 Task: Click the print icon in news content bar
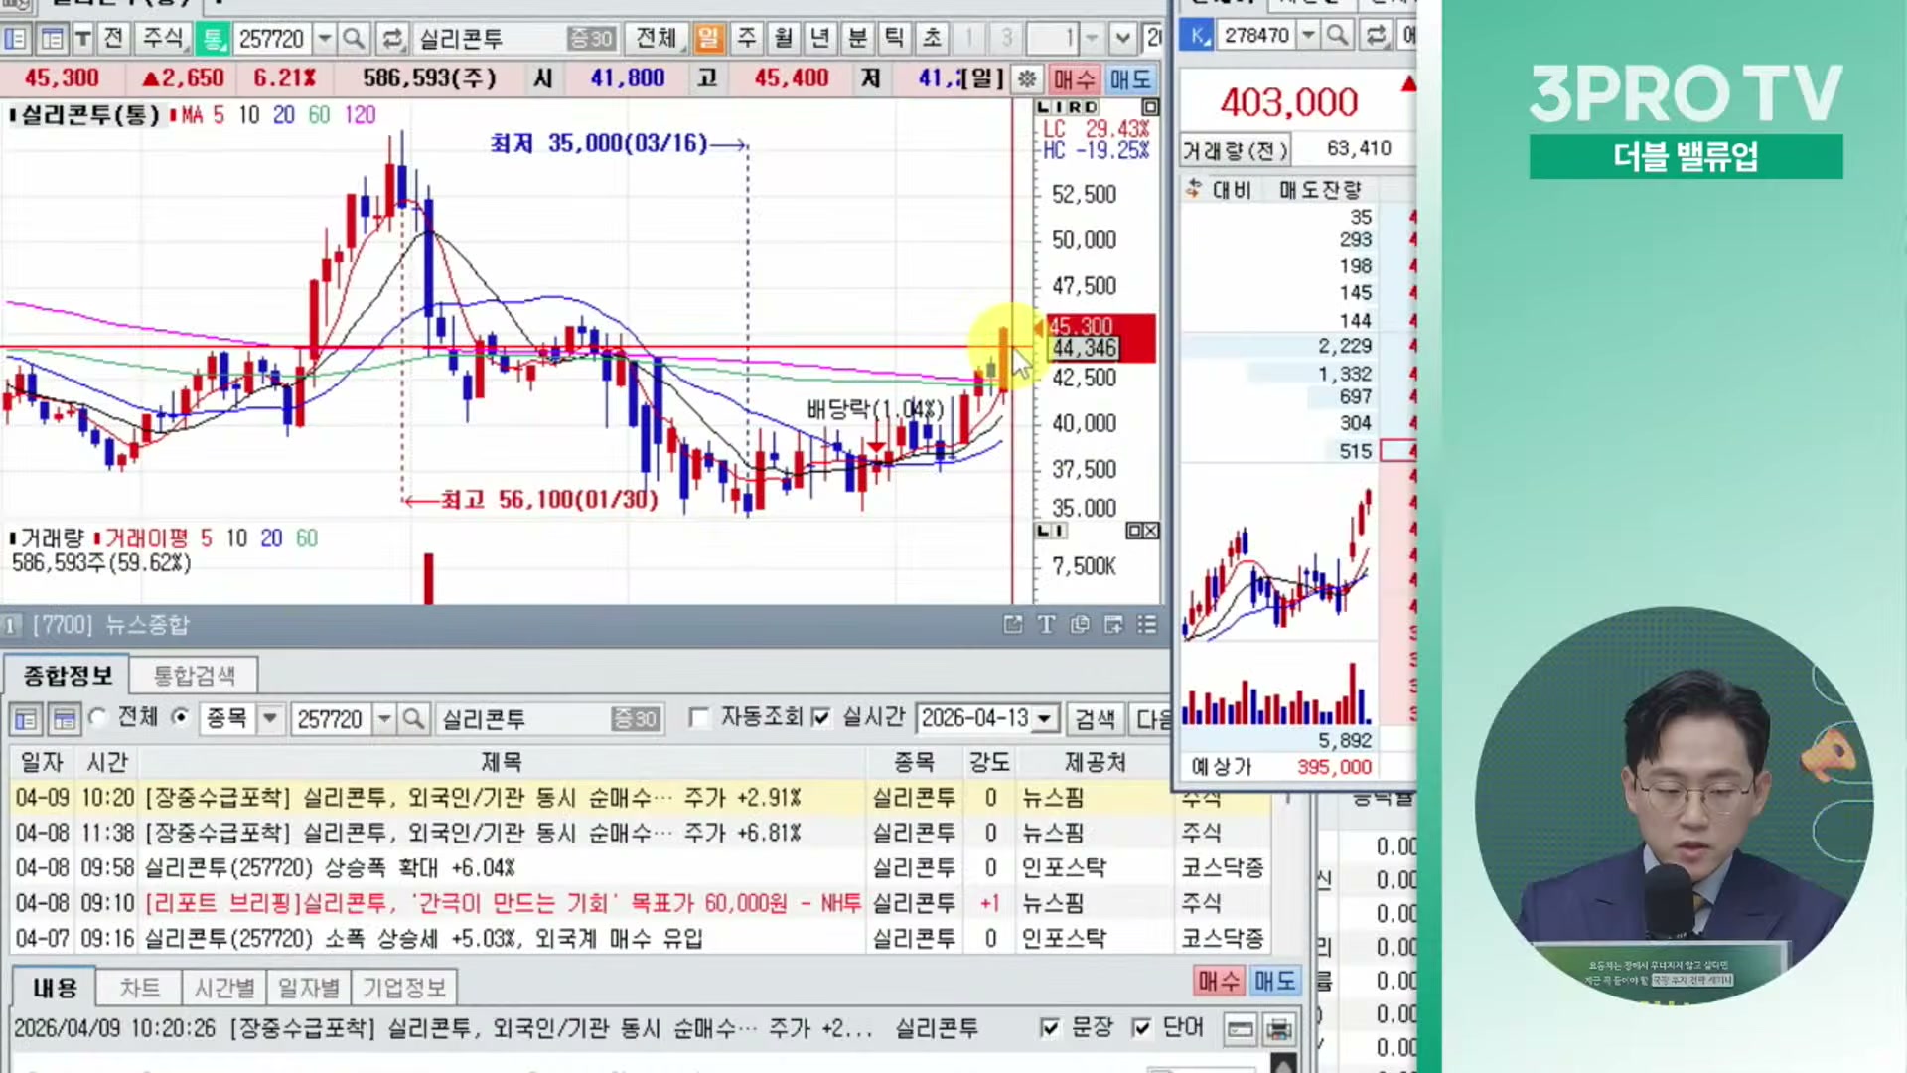(x=1279, y=1029)
